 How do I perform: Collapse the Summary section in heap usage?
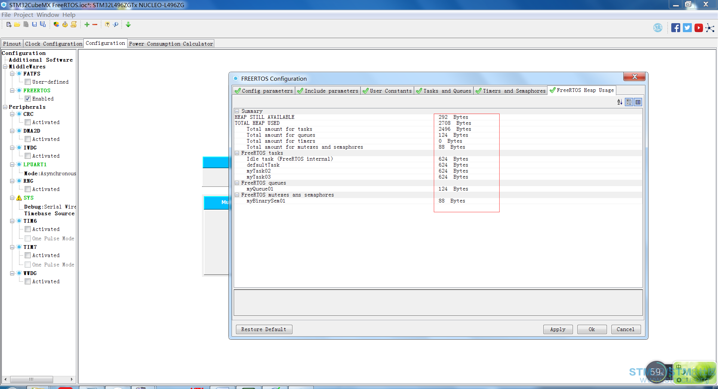click(x=237, y=111)
